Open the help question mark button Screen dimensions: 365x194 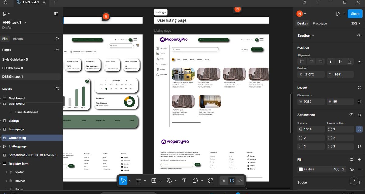(354, 181)
